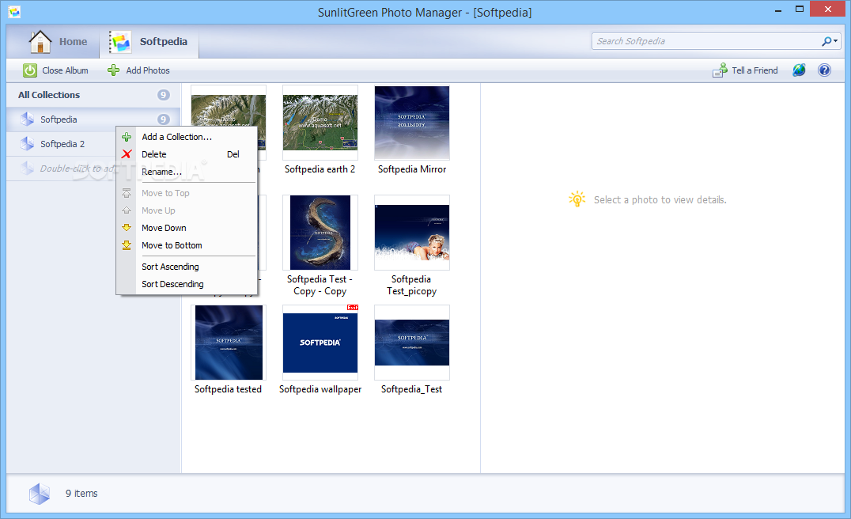Image resolution: width=851 pixels, height=519 pixels.
Task: Click the Softpedia 2 collection cube icon
Action: pos(27,143)
